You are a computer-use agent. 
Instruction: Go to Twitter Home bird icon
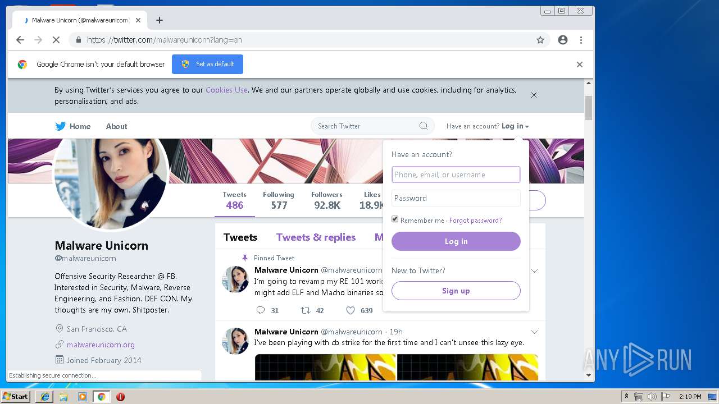61,126
